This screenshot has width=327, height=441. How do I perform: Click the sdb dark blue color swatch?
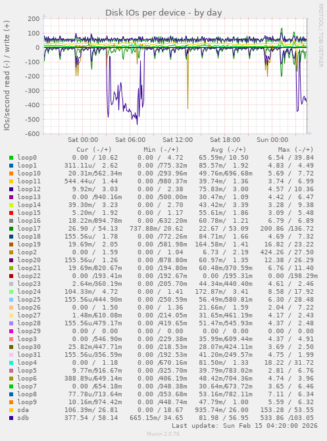11,418
